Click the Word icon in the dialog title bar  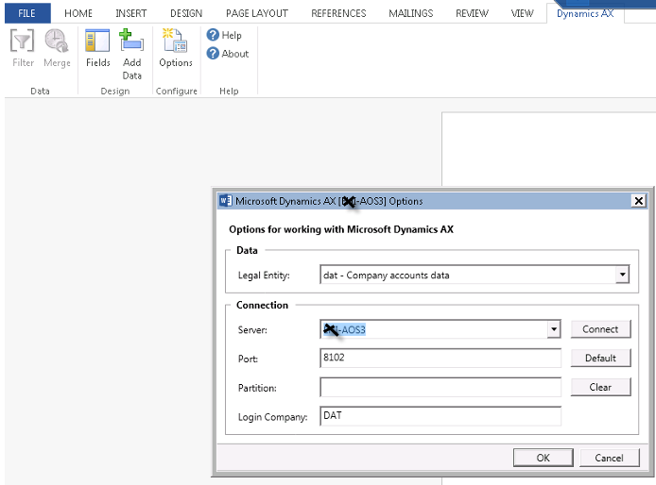pos(225,201)
